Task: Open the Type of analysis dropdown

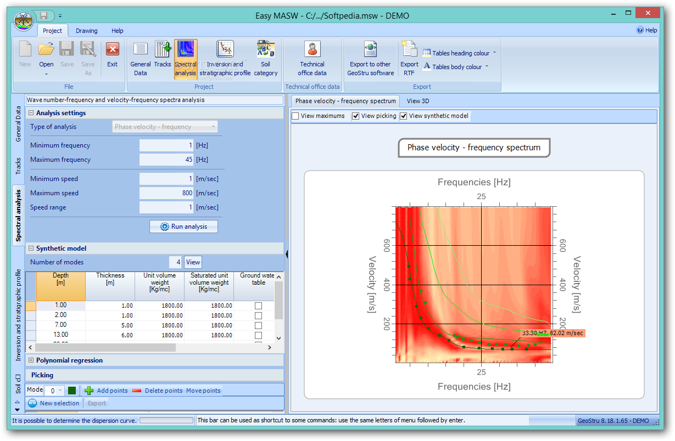Action: pyautogui.click(x=165, y=127)
